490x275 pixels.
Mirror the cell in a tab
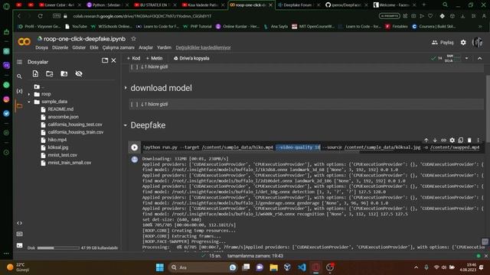pos(461,141)
